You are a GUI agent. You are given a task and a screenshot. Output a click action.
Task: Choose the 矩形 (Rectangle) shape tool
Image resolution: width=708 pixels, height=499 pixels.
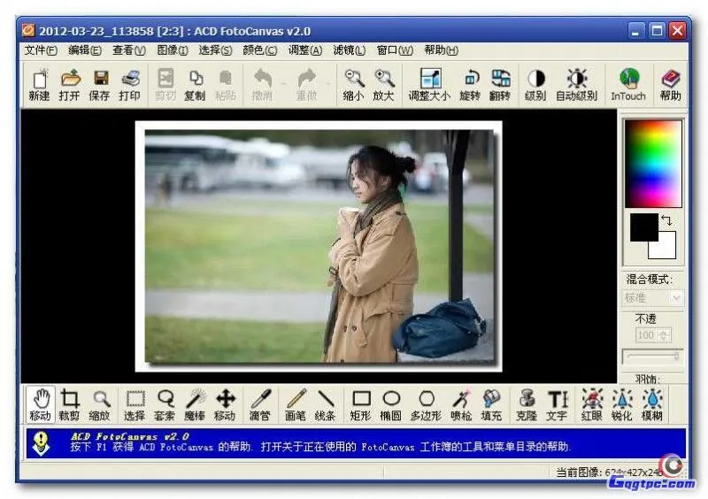point(361,404)
